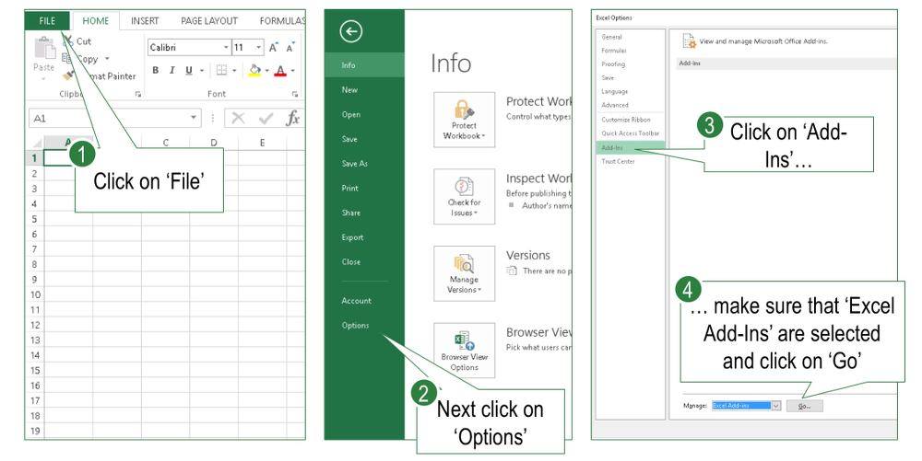Open Options in Backstage menu
Image resolution: width=922 pixels, height=461 pixels.
(x=356, y=326)
